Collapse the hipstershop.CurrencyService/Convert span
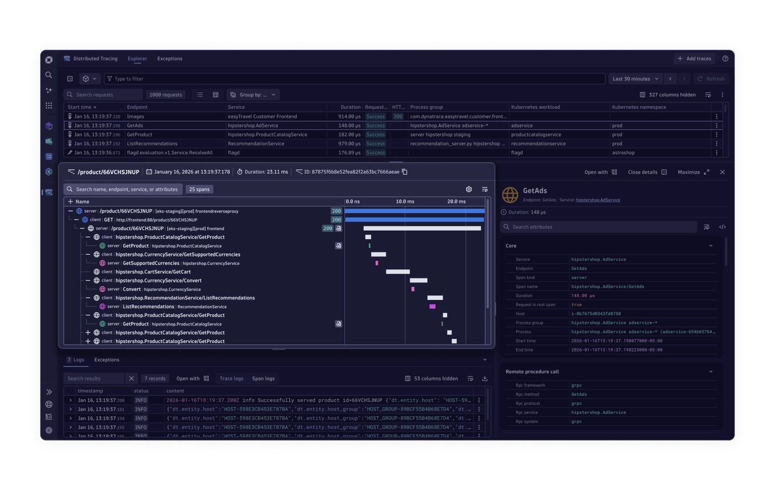Image resolution: width=775 pixels, height=491 pixels. click(x=88, y=281)
